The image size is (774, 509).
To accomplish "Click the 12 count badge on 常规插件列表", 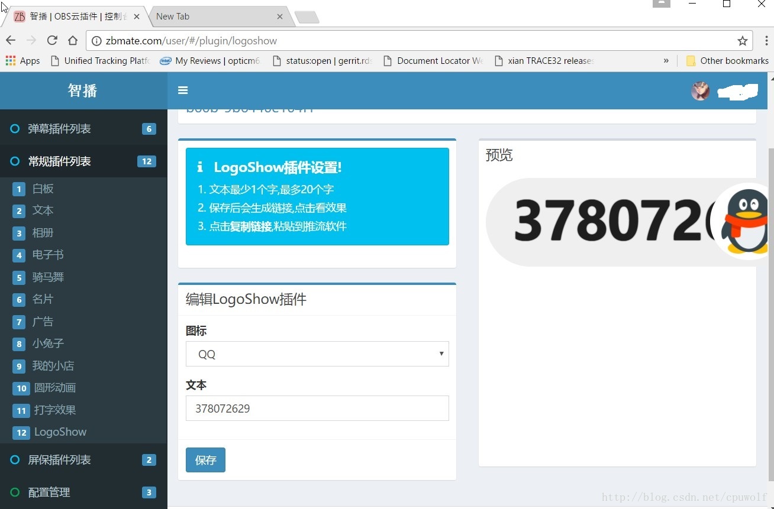I will [x=147, y=161].
